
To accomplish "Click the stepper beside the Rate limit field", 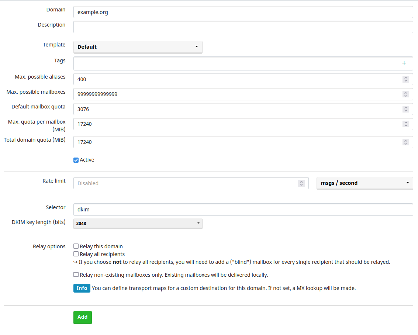I will click(x=301, y=183).
